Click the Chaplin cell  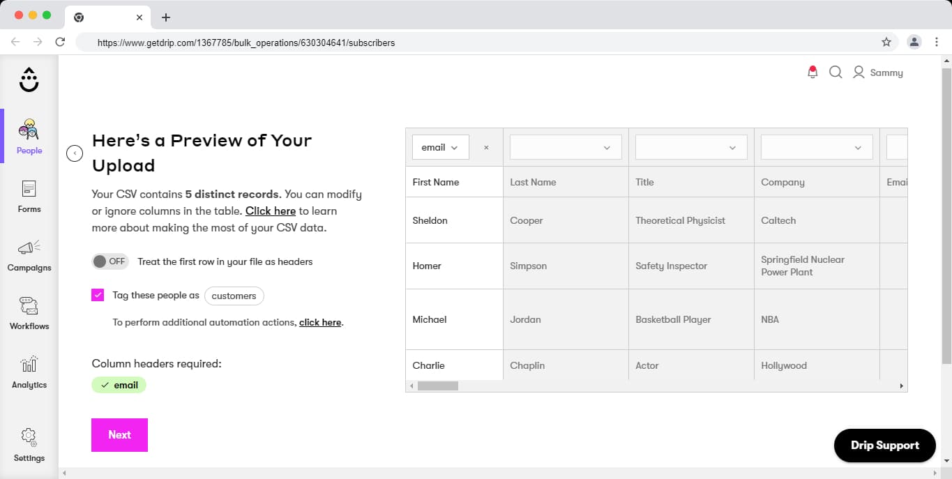[x=566, y=365]
